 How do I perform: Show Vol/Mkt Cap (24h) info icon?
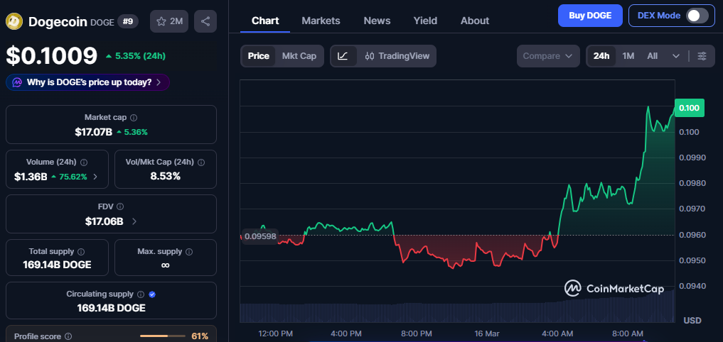[201, 162]
